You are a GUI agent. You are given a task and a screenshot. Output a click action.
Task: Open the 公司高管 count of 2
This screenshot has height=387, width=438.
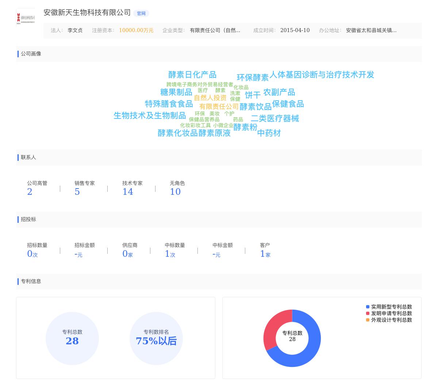coord(30,192)
